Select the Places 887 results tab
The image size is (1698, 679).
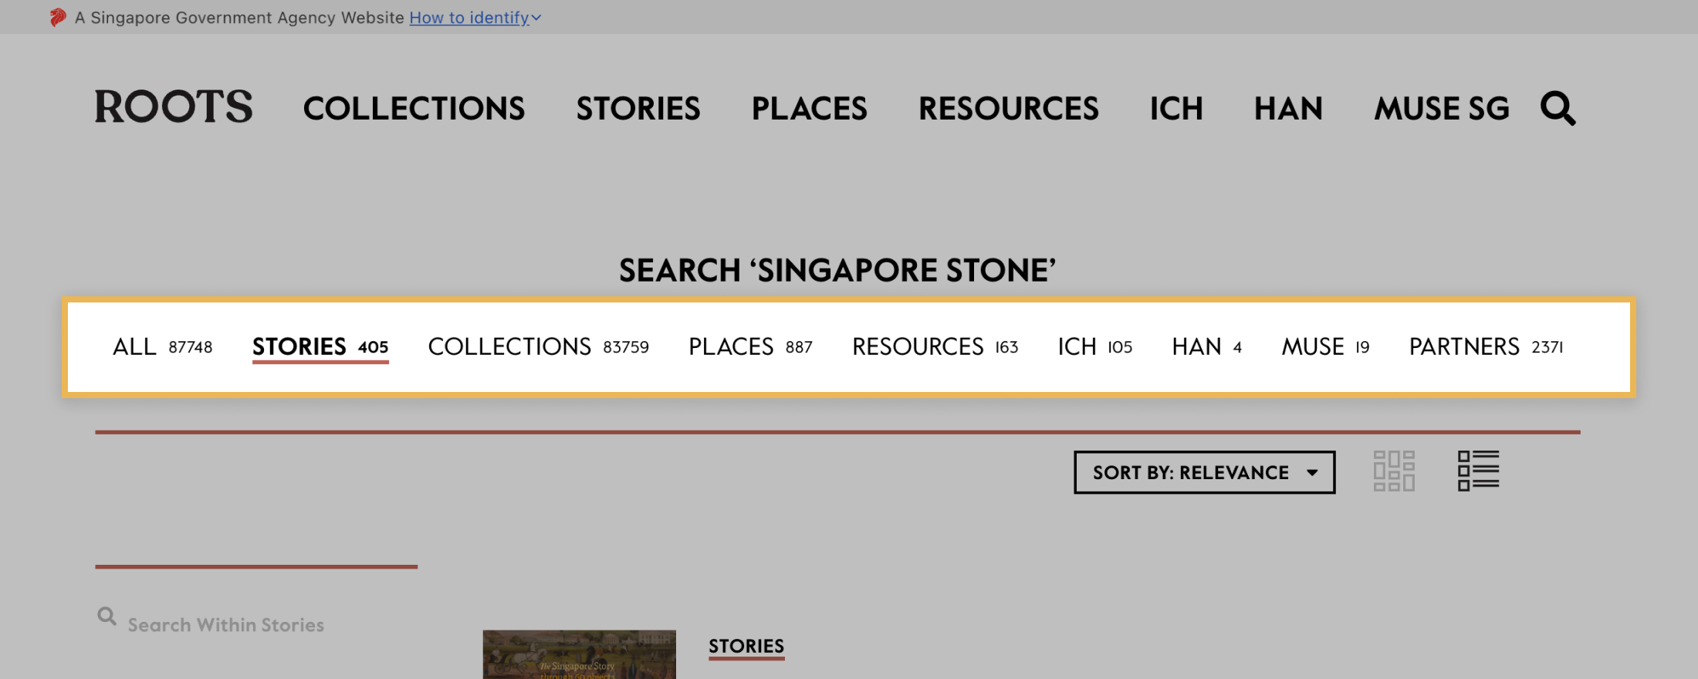tap(750, 346)
